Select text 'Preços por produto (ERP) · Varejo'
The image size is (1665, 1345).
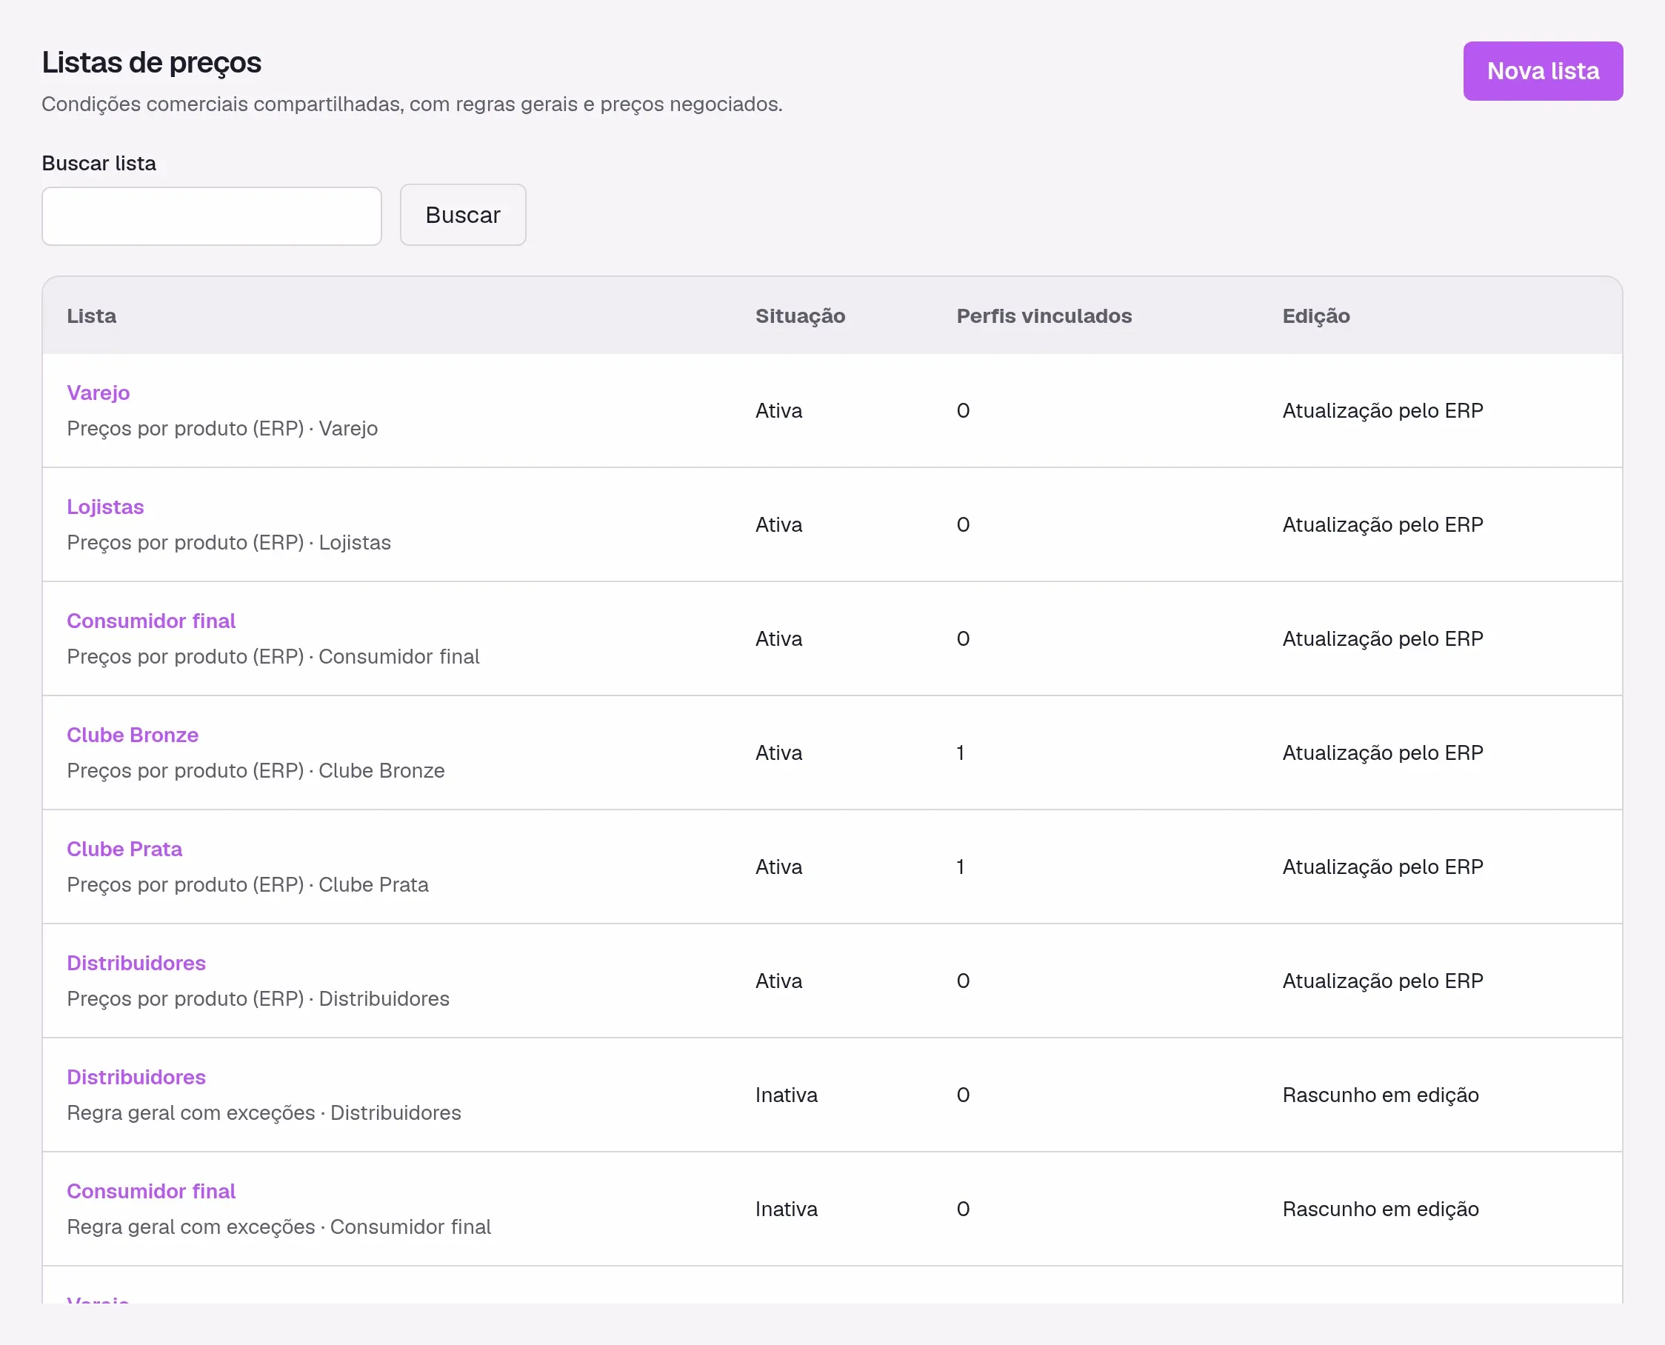pos(222,428)
